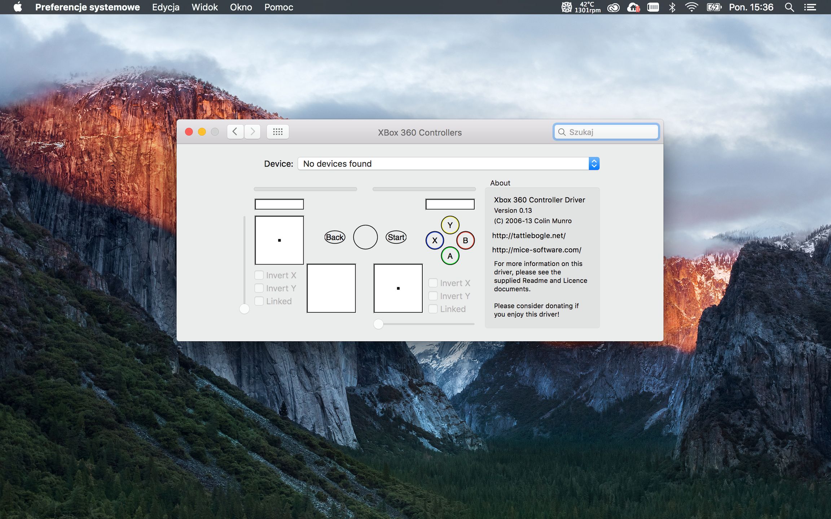Open the Widok menu
The image size is (831, 519).
[x=205, y=7]
